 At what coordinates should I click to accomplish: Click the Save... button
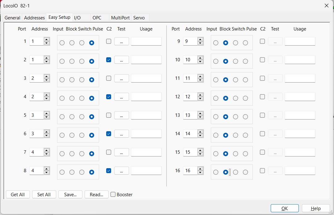(70, 195)
